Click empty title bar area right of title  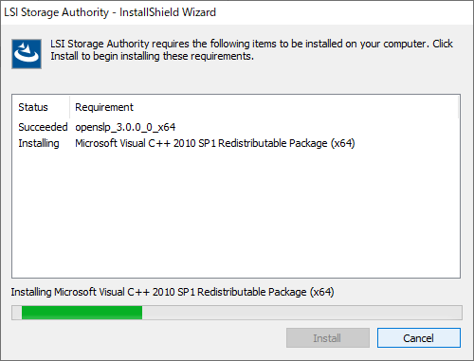click(x=344, y=12)
